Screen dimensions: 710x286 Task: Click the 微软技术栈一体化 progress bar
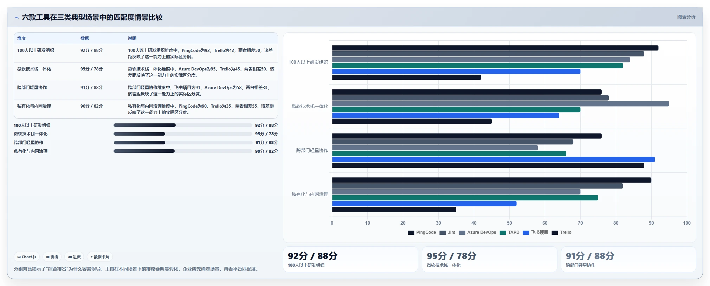pyautogui.click(x=183, y=134)
